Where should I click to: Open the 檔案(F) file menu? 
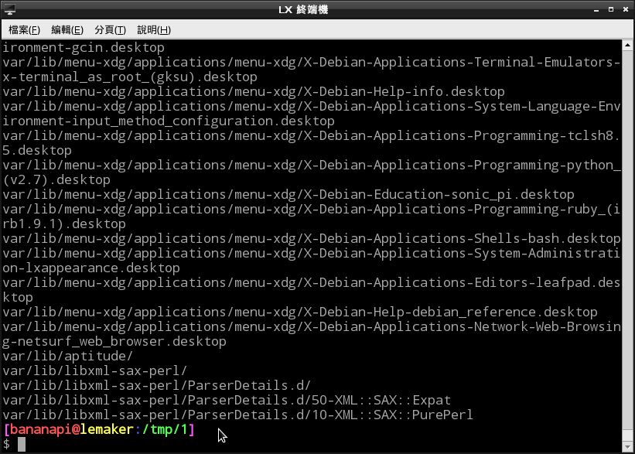pos(24,29)
